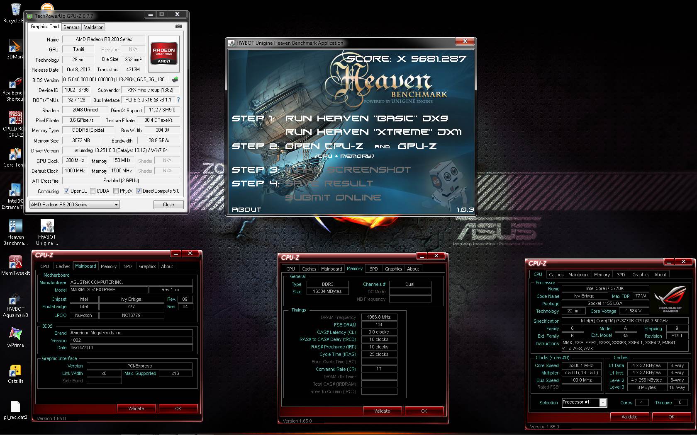Open the Mainboard tab in the Processor CPU-Z window
Screen dimensions: 697x435
[579, 275]
